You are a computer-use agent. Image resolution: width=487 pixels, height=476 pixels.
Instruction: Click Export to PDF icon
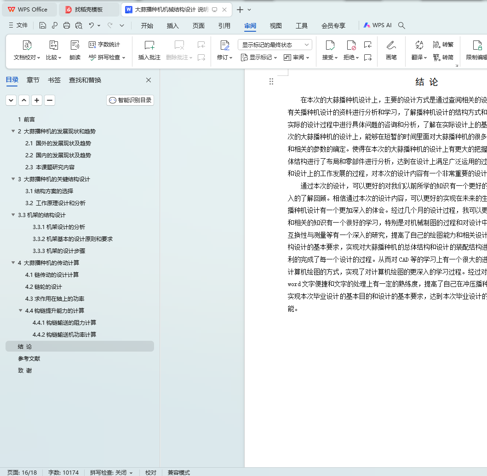point(55,25)
